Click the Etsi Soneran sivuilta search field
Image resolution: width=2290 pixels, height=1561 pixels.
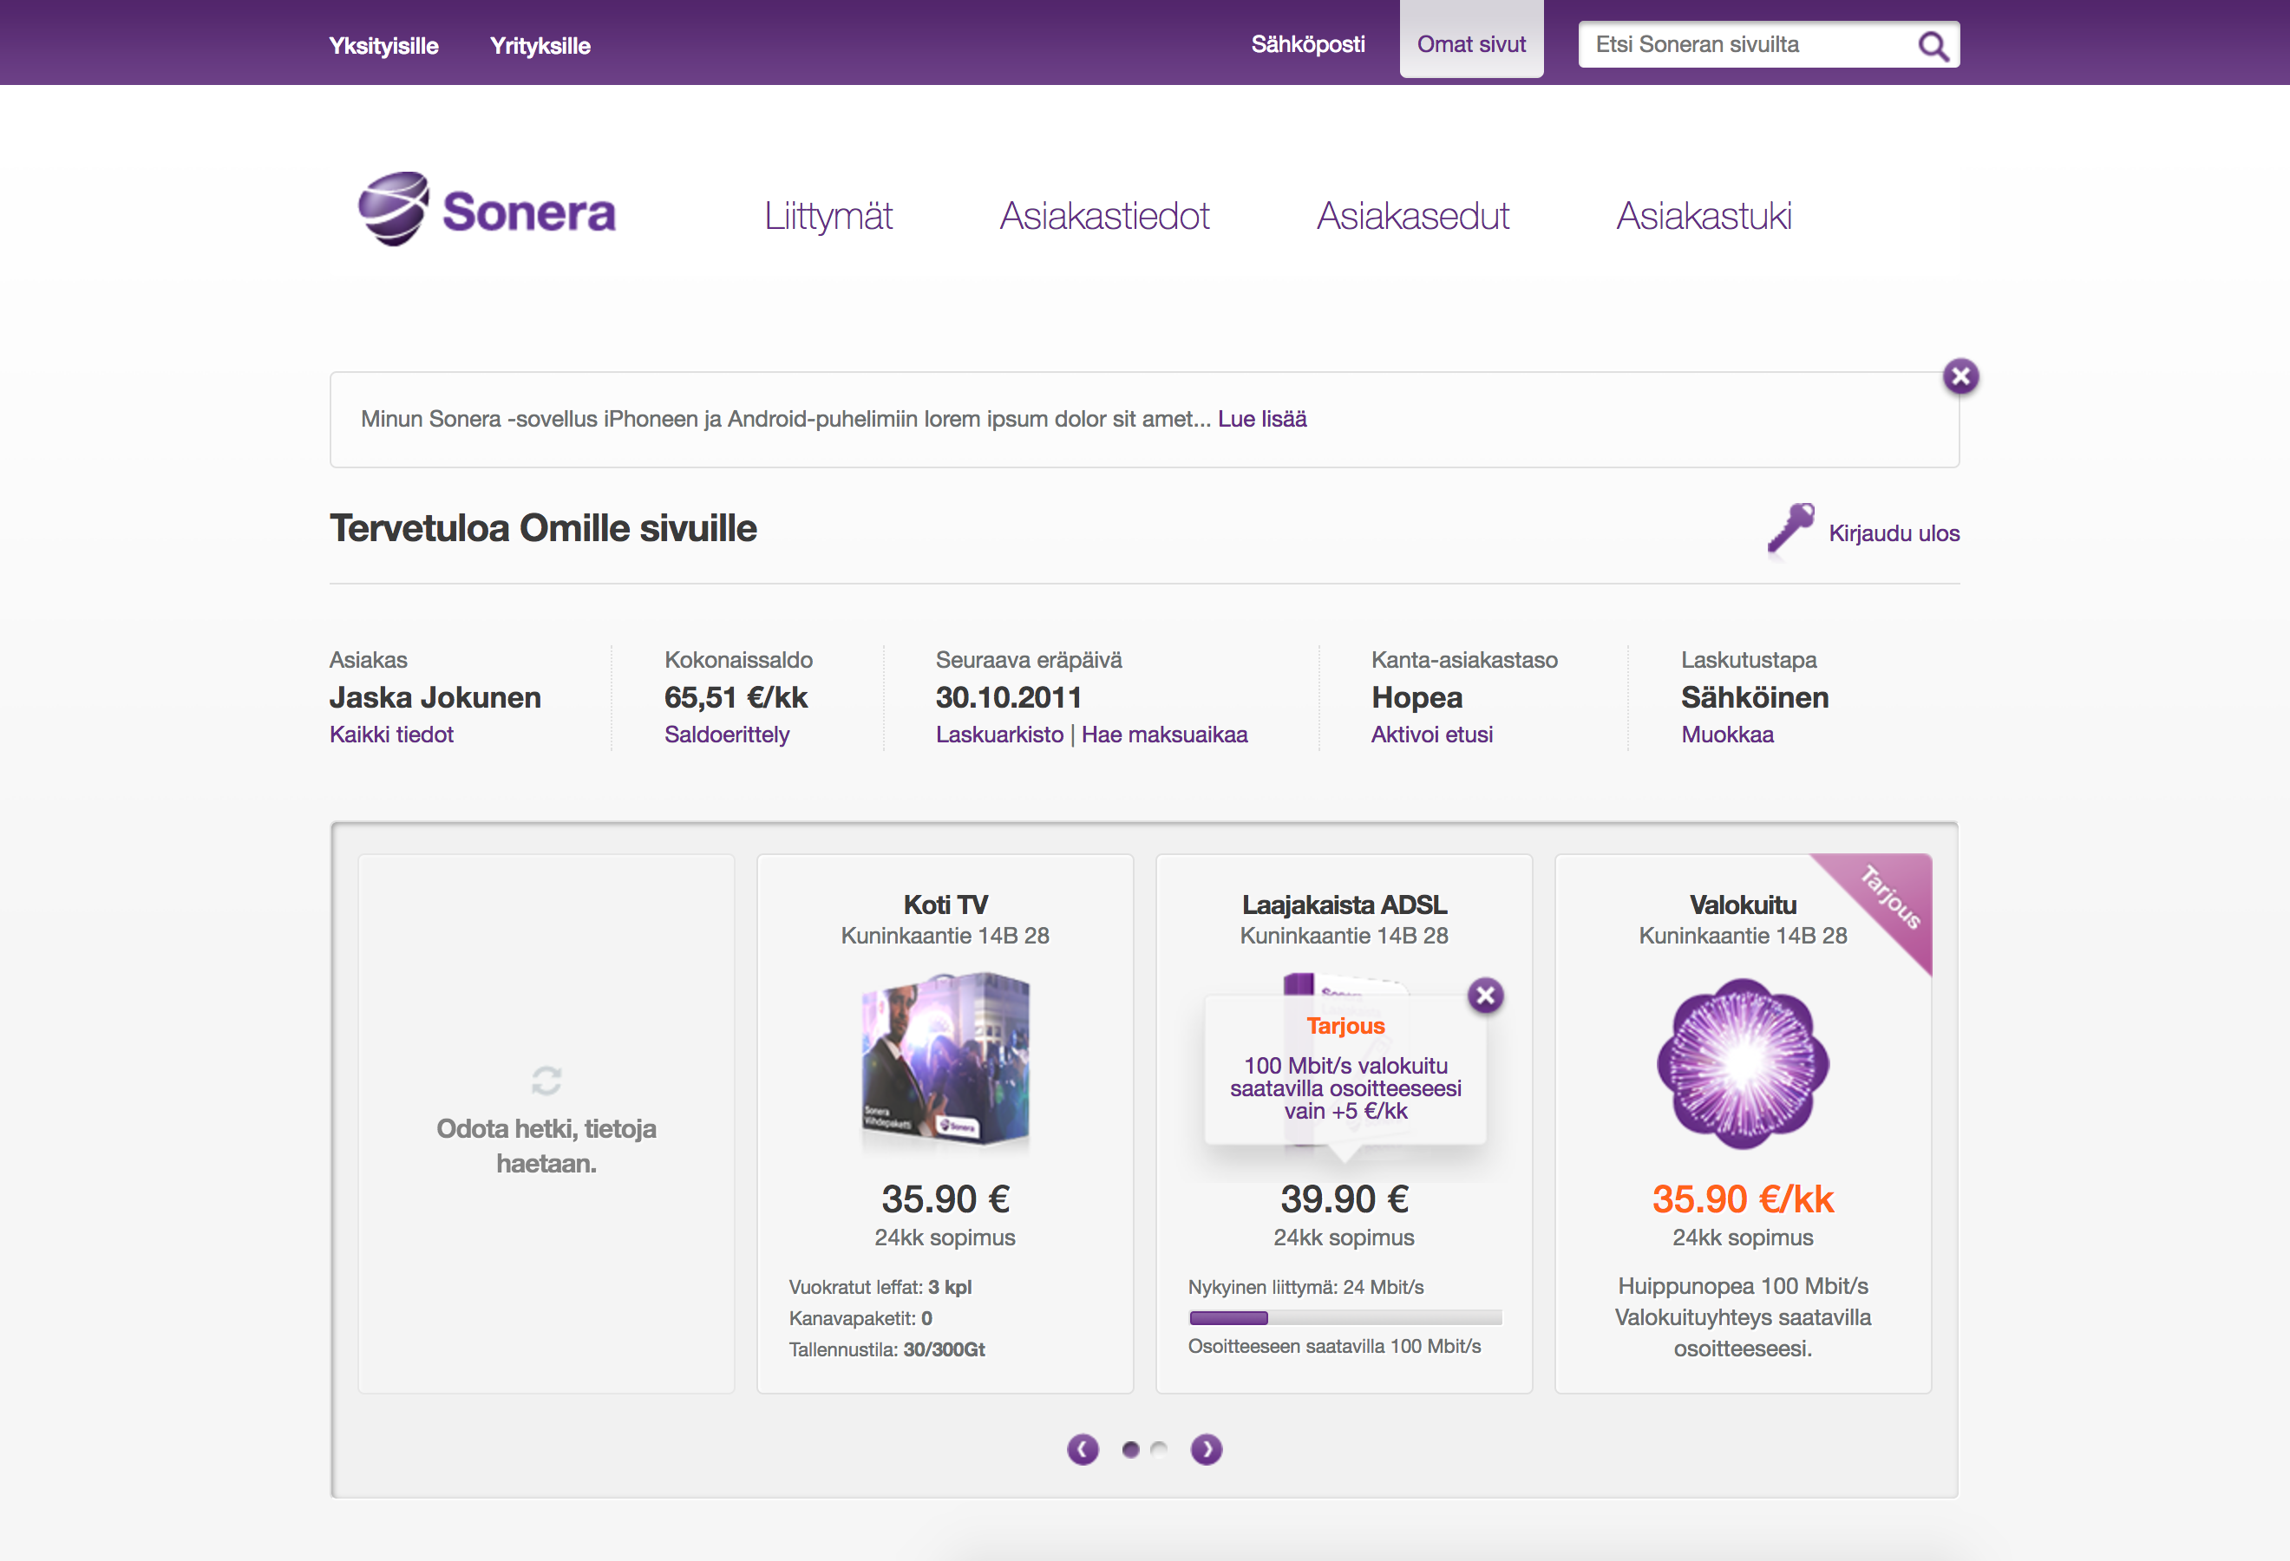pos(1744,44)
